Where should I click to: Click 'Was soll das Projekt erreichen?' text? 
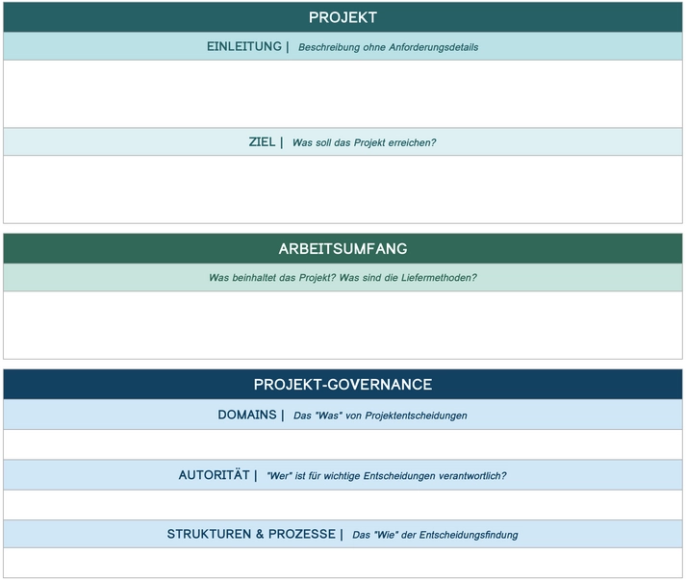364,142
